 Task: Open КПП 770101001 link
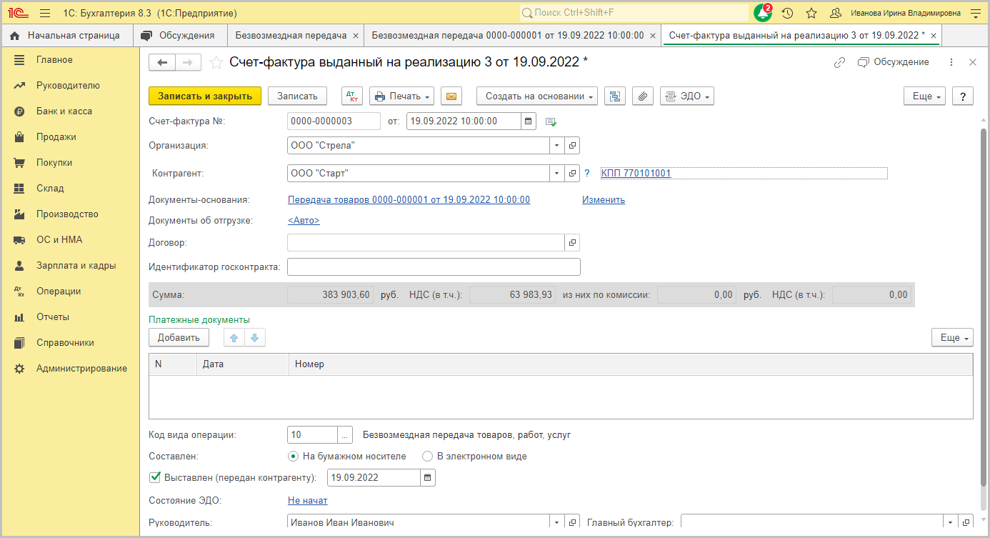[x=636, y=174]
